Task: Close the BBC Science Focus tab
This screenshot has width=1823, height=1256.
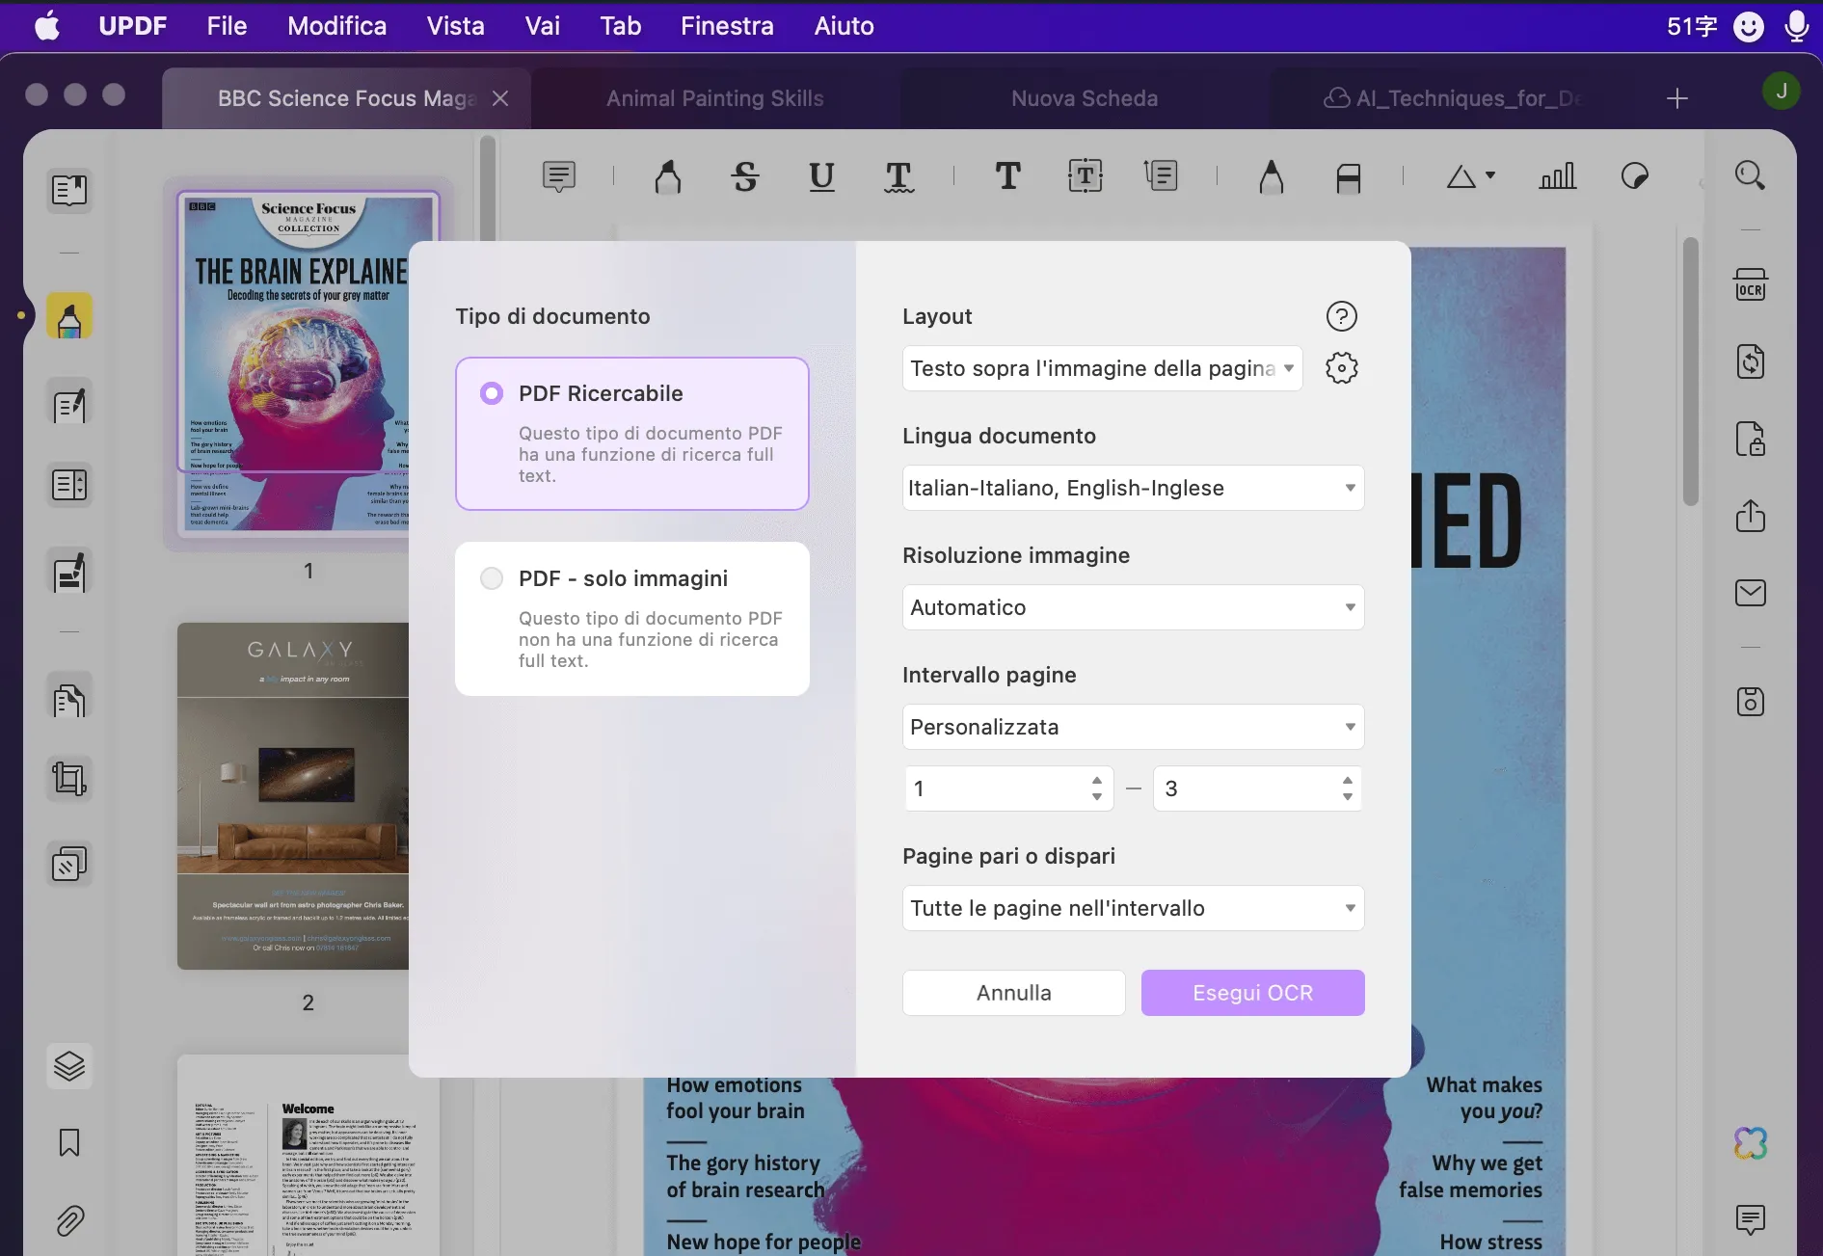Action: pyautogui.click(x=500, y=98)
